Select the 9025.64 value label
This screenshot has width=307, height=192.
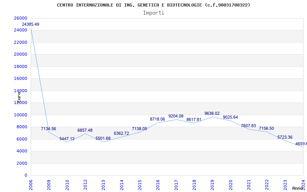pyautogui.click(x=230, y=118)
